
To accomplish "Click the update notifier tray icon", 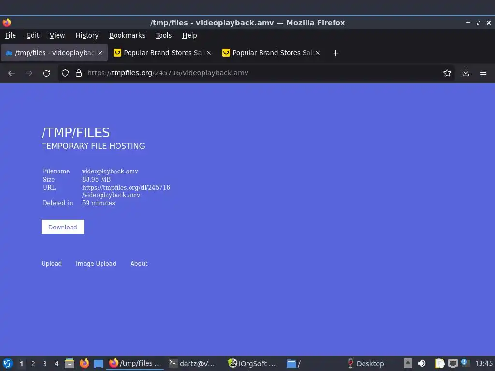I will tap(465, 363).
